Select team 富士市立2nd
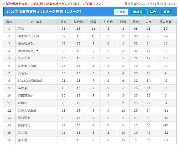 [x=27, y=66]
